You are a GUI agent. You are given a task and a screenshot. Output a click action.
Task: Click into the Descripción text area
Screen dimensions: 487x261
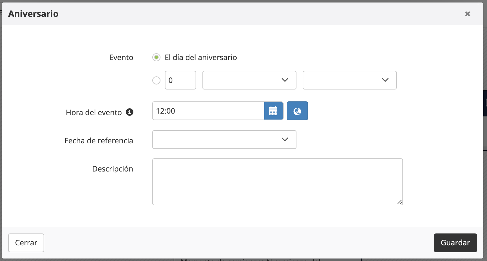278,182
